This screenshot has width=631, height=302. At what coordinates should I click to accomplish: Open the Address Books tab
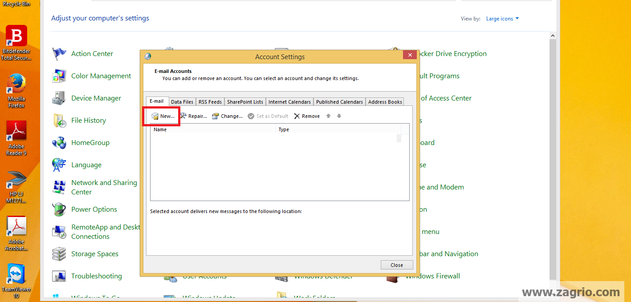pos(385,102)
